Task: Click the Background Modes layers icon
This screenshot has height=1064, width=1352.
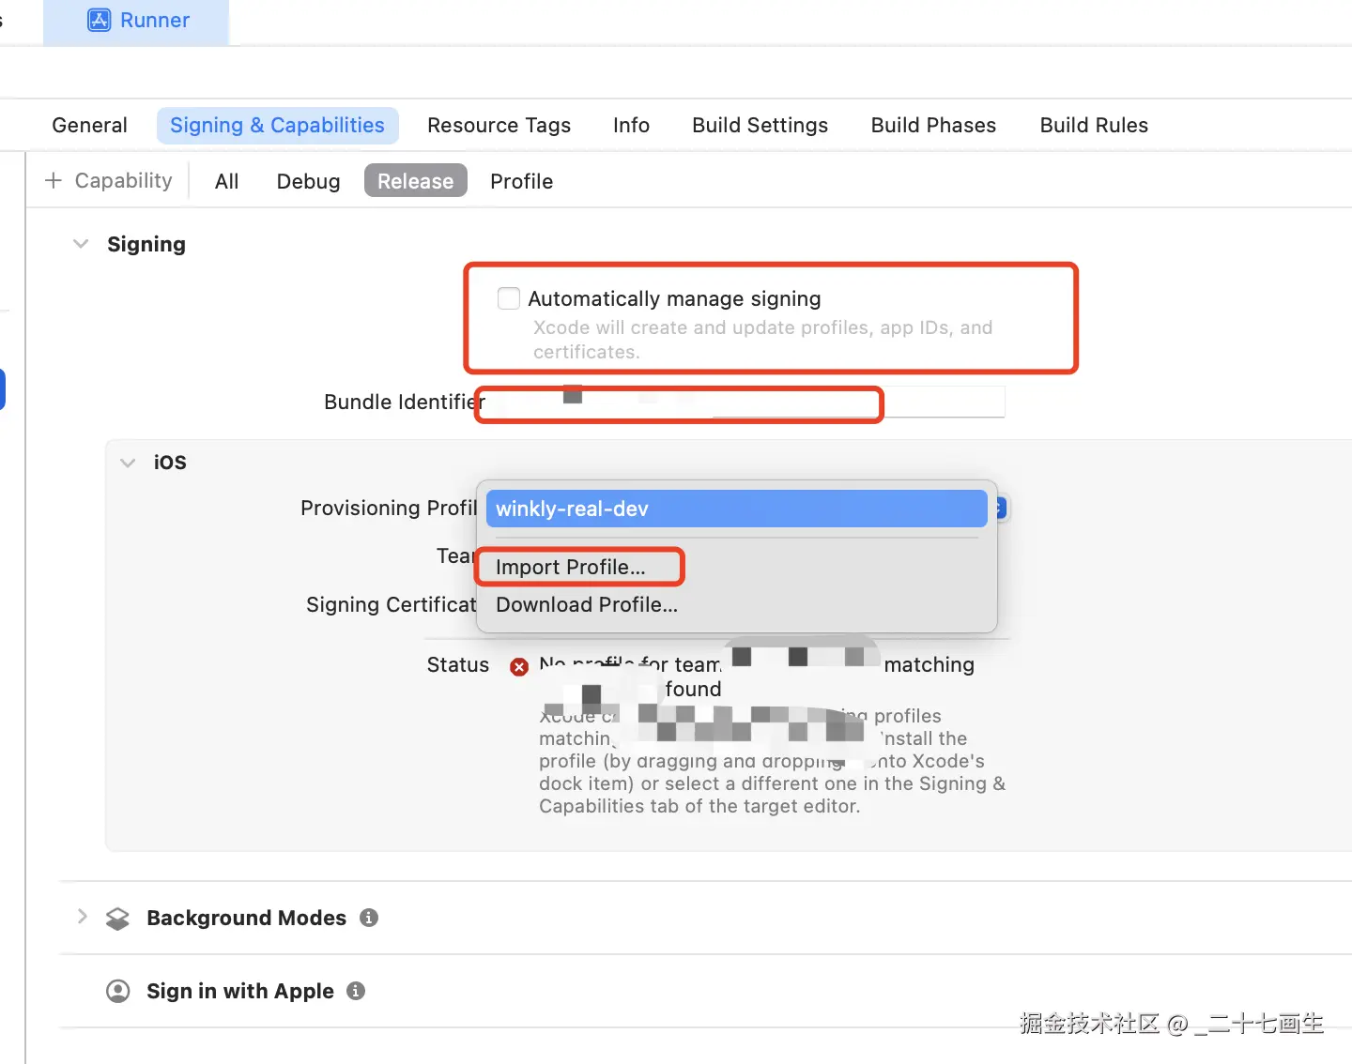Action: pos(117,919)
